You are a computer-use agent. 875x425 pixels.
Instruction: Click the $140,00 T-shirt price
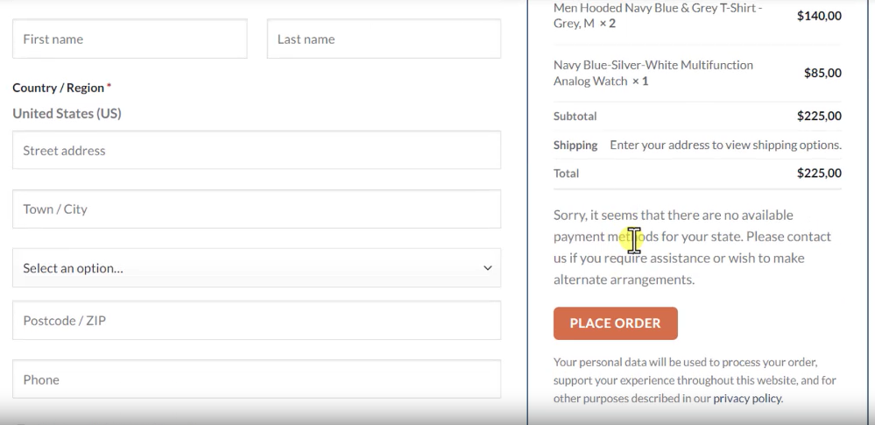[x=818, y=16]
